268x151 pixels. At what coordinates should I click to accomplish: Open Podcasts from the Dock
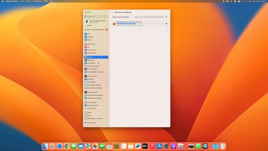pos(173,146)
